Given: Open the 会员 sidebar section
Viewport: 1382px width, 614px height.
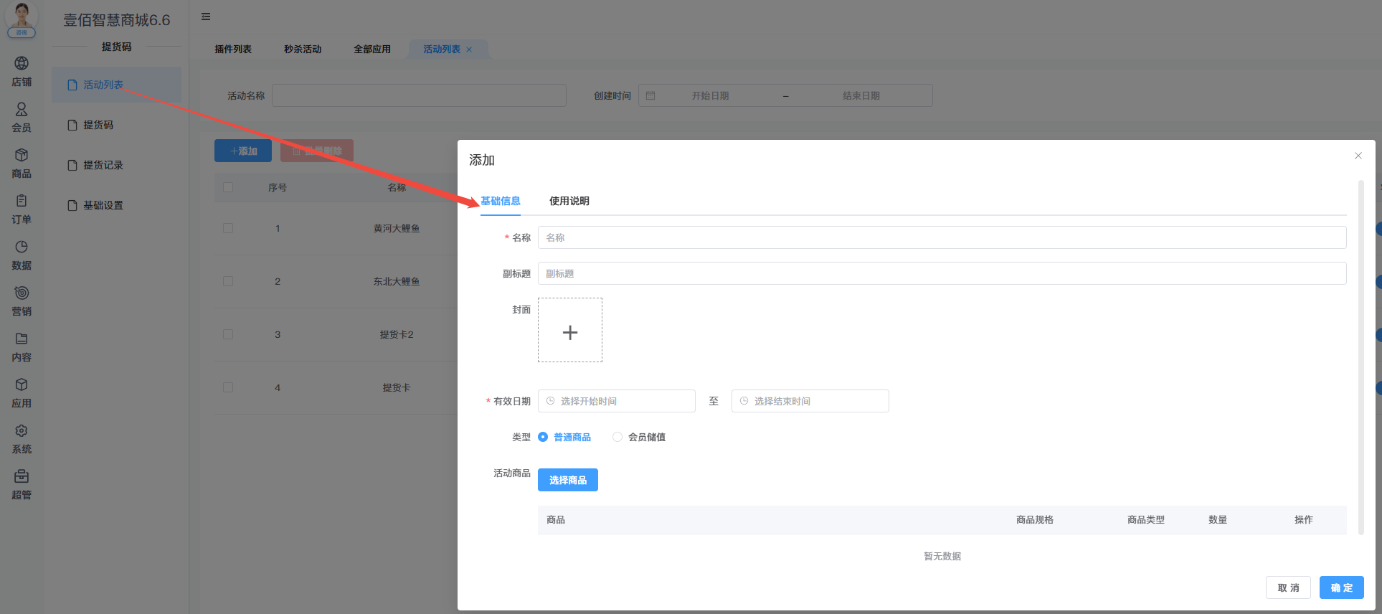Looking at the screenshot, I should [x=22, y=118].
